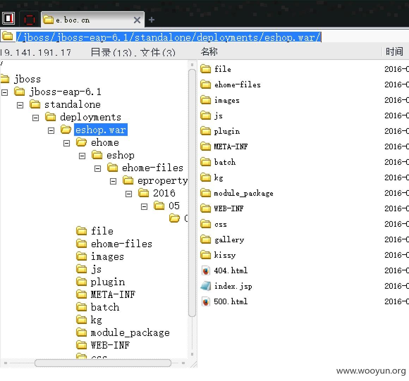Collapse the 05 tree node
This screenshot has height=381, width=409.
click(144, 207)
